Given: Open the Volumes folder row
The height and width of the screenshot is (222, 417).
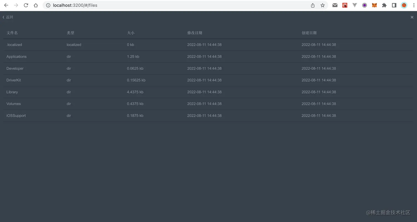Looking at the screenshot, I should coord(208,104).
